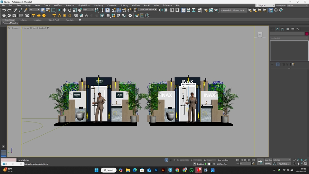309x174 pixels.
Task: Switch to the Object Paint ribbon tab
Action: click(x=54, y=20)
